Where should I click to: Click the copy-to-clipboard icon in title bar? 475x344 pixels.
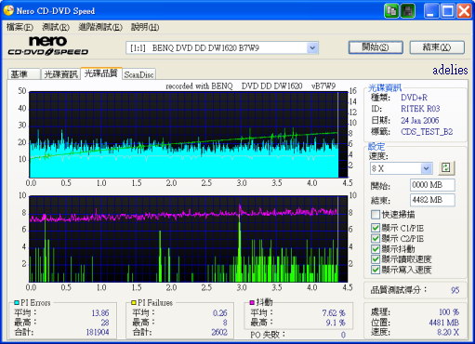tap(391, 11)
